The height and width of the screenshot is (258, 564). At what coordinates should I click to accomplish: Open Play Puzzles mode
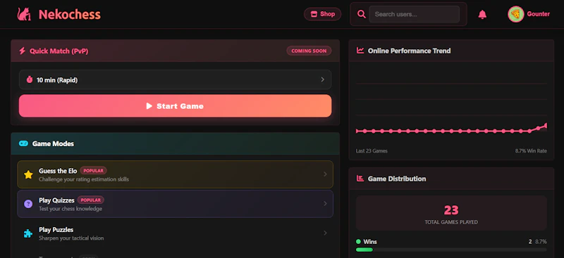pos(175,233)
